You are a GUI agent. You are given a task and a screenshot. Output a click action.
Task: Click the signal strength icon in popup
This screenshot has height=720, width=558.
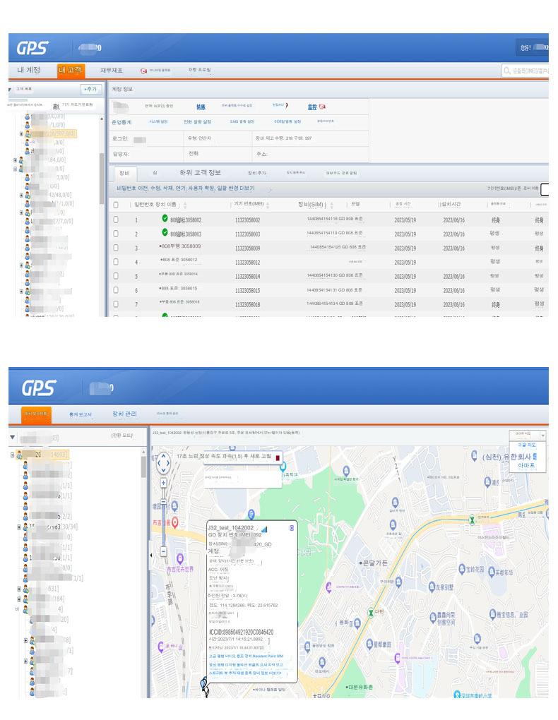coord(264,528)
